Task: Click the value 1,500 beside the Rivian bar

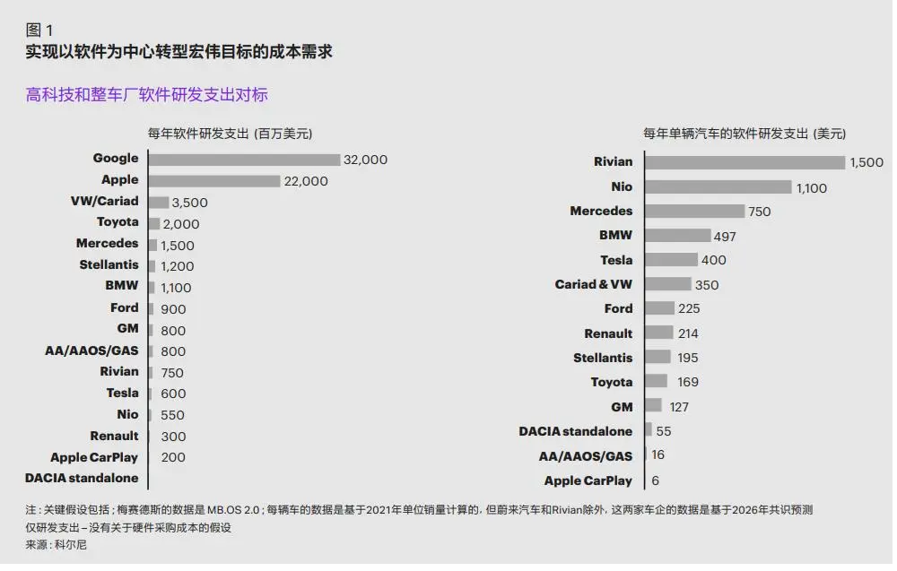Action: 867,163
